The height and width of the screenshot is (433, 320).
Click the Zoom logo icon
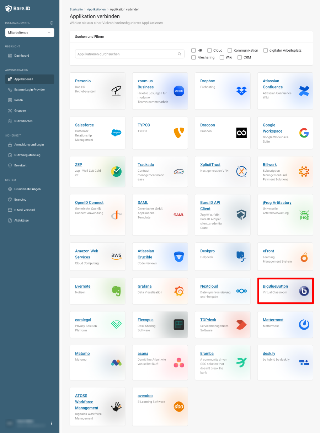tap(179, 91)
